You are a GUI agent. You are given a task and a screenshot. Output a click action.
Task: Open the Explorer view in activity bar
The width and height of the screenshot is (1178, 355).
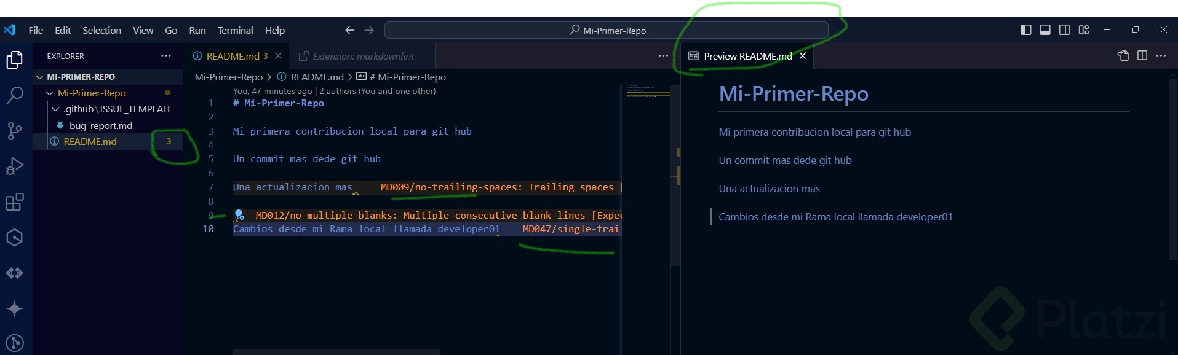point(15,60)
